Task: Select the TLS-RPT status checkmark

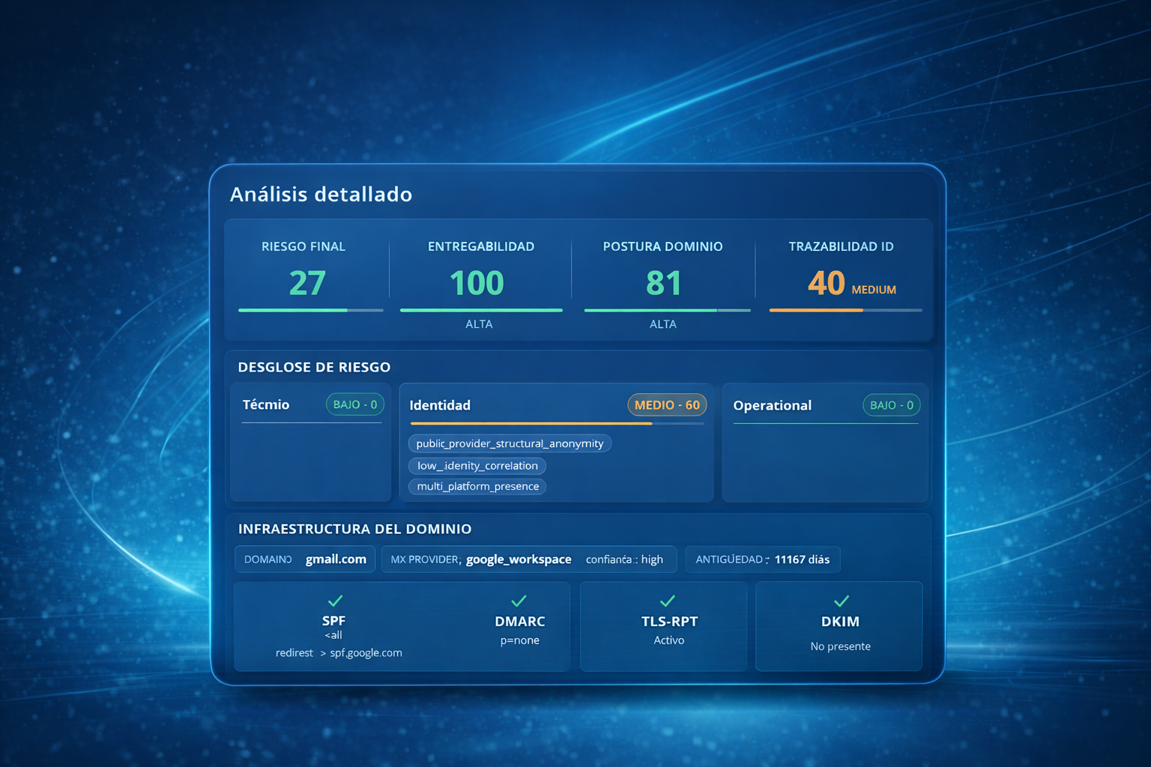Action: [x=667, y=599]
